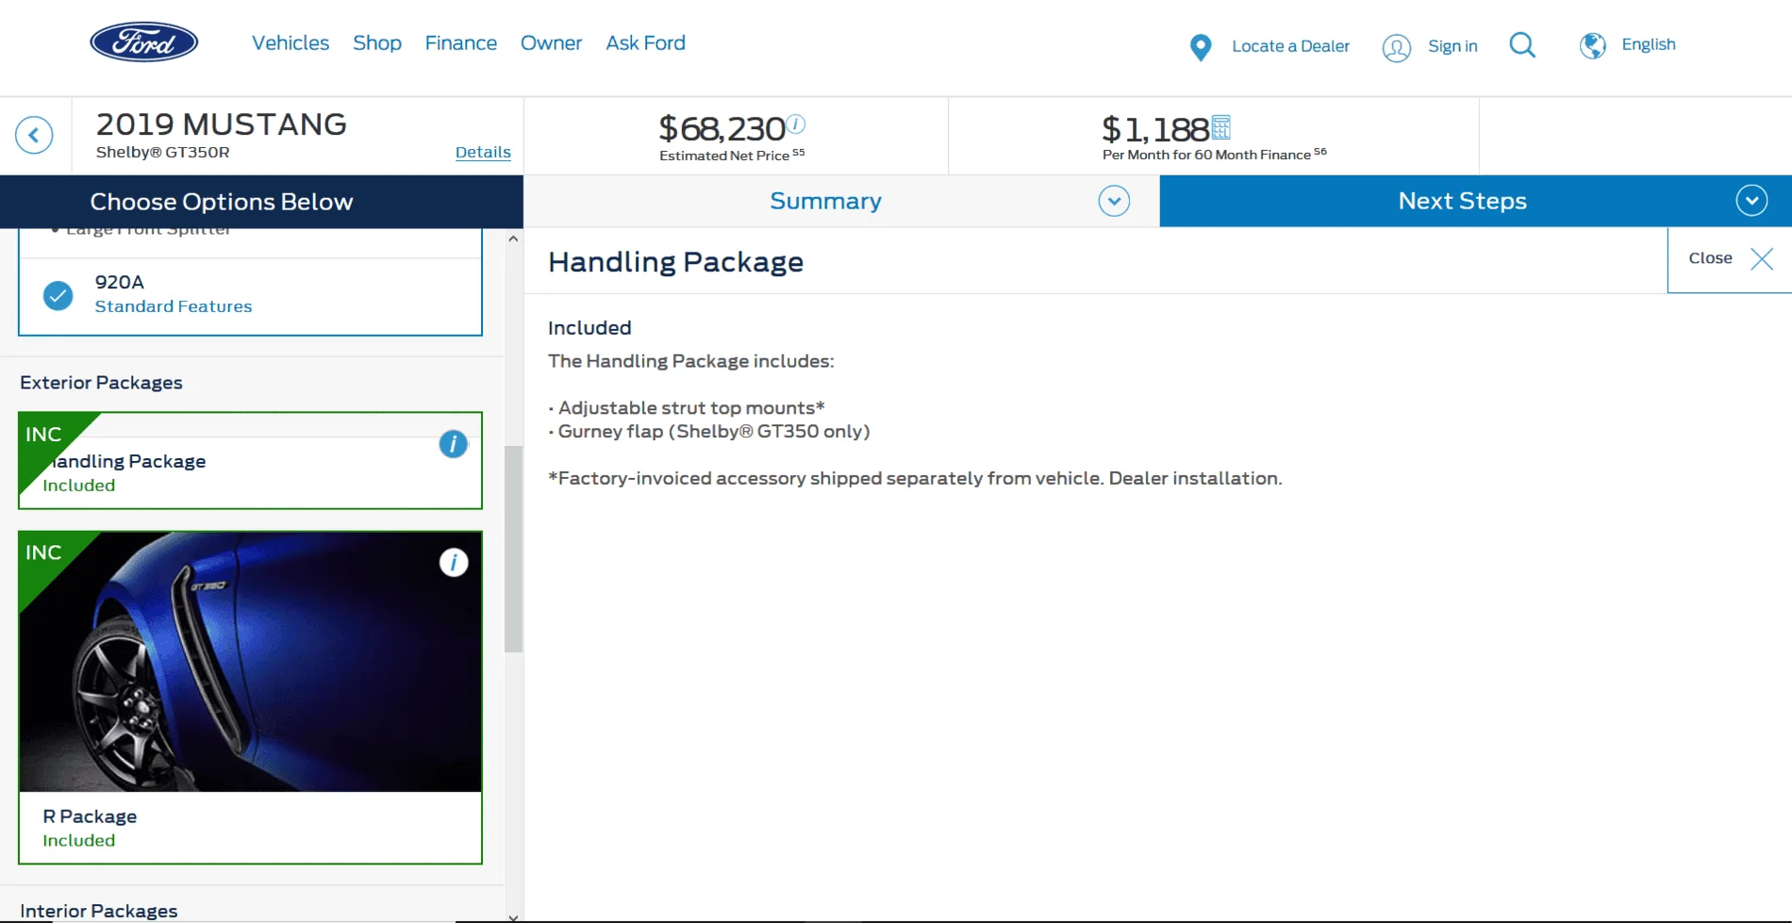This screenshot has width=1792, height=923.
Task: Open the Owner menu
Action: click(x=552, y=43)
